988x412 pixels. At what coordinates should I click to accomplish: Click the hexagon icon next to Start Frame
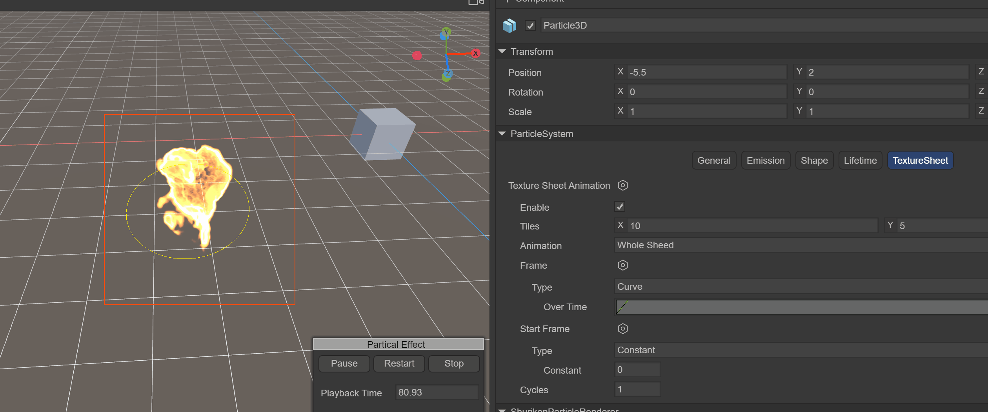(622, 329)
